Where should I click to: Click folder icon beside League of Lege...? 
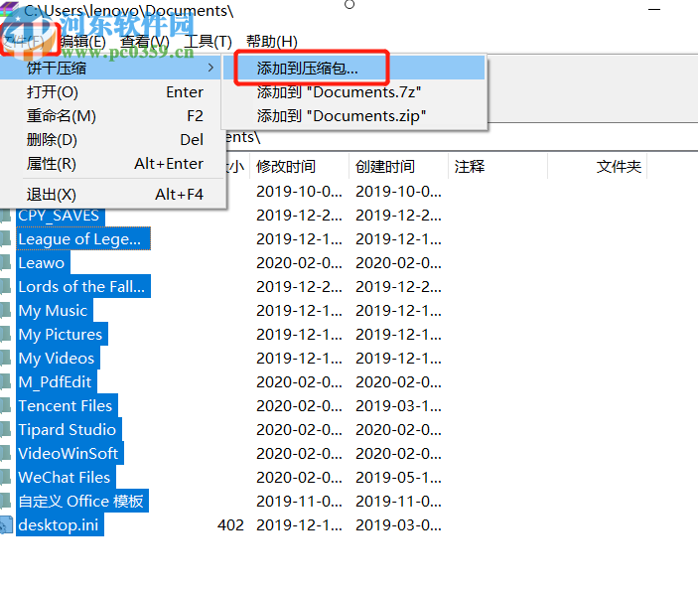(x=6, y=238)
